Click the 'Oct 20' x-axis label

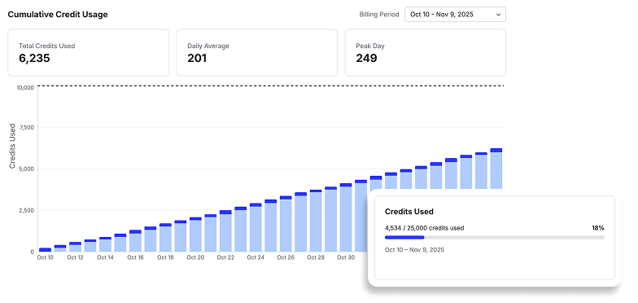pyautogui.click(x=195, y=257)
